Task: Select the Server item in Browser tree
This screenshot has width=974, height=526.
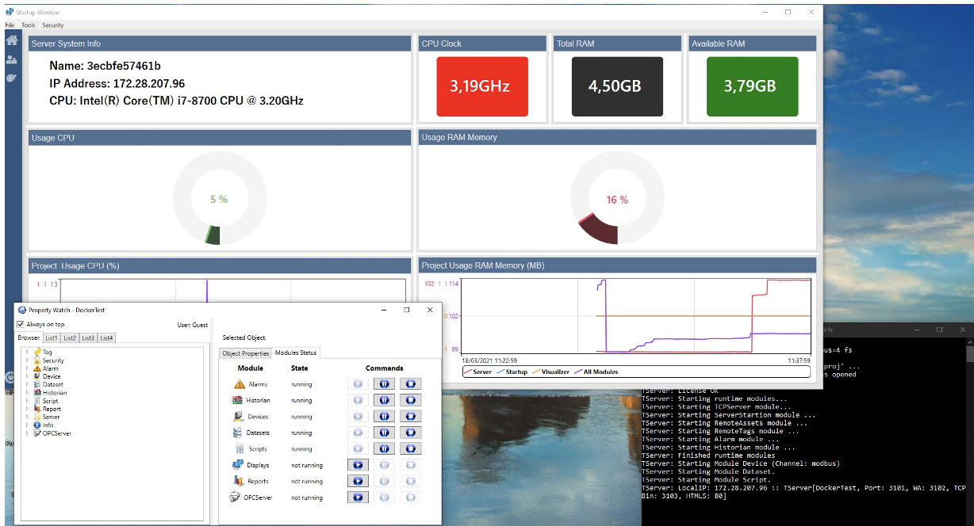Action: (51, 417)
